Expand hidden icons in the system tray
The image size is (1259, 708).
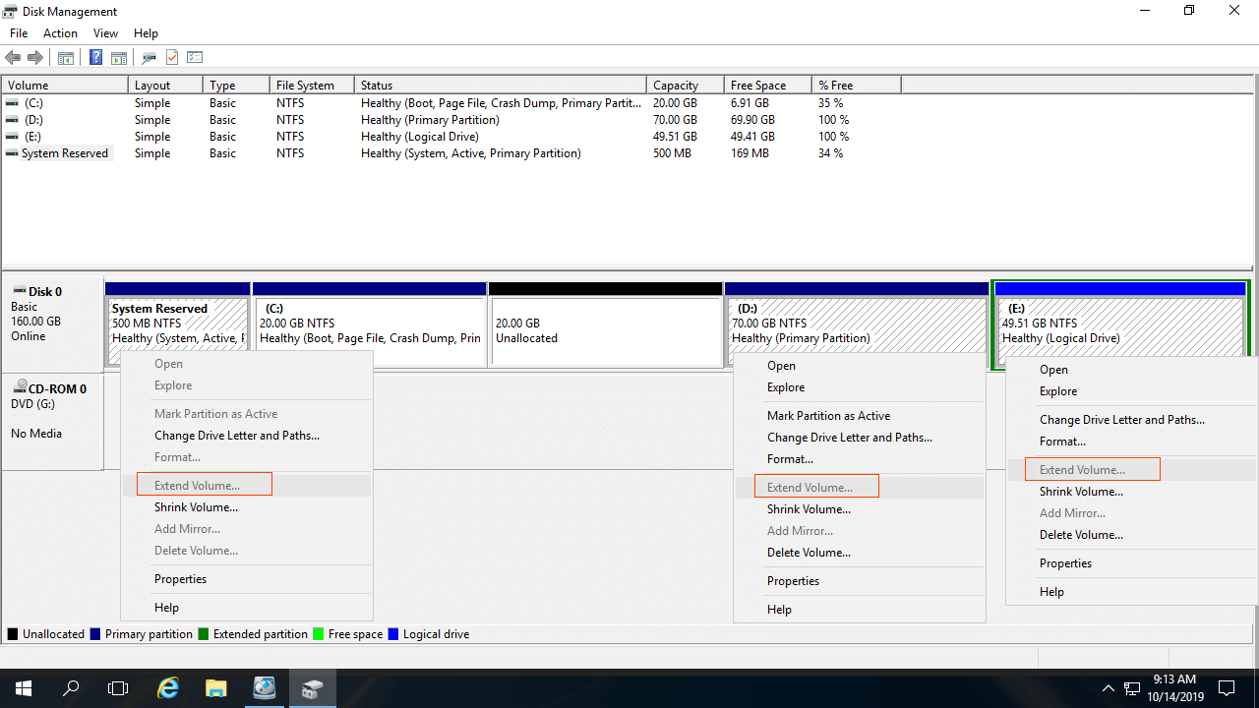pos(1108,687)
